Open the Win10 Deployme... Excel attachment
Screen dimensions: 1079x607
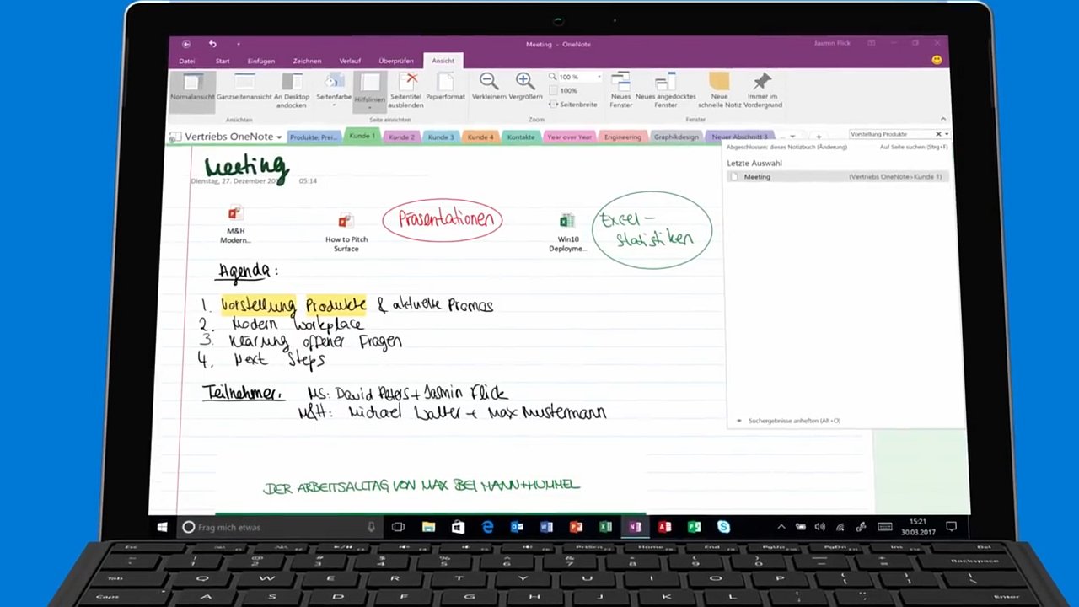click(567, 233)
